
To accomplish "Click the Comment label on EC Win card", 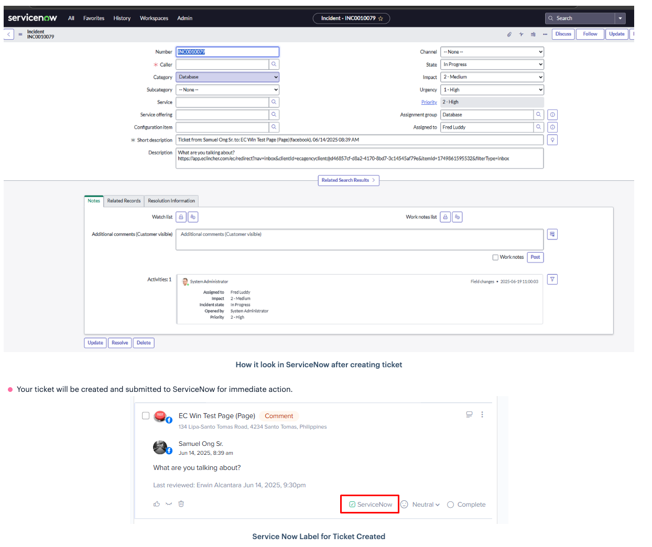I will pyautogui.click(x=279, y=416).
